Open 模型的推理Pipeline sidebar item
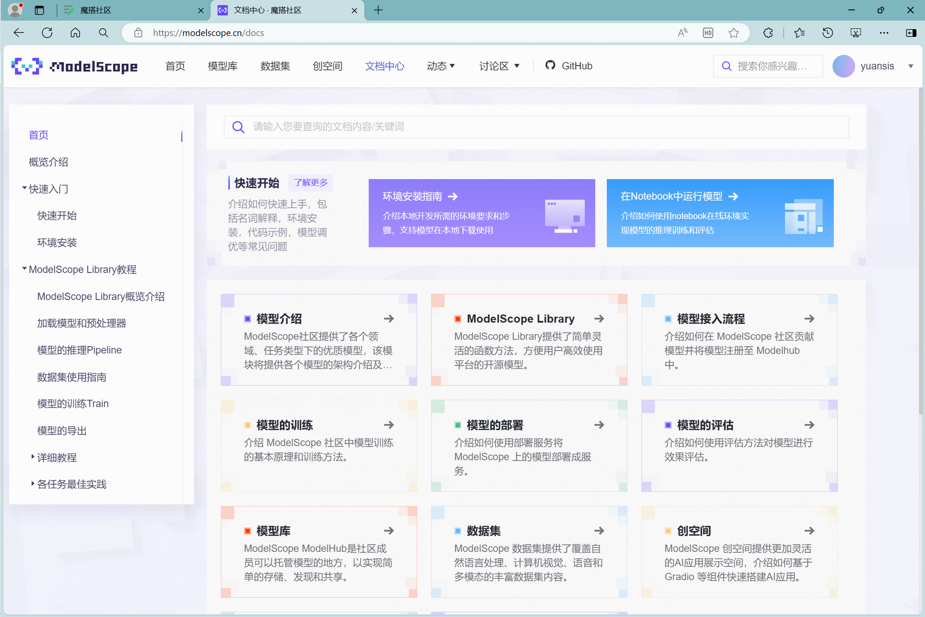The width and height of the screenshot is (925, 617). coord(79,350)
